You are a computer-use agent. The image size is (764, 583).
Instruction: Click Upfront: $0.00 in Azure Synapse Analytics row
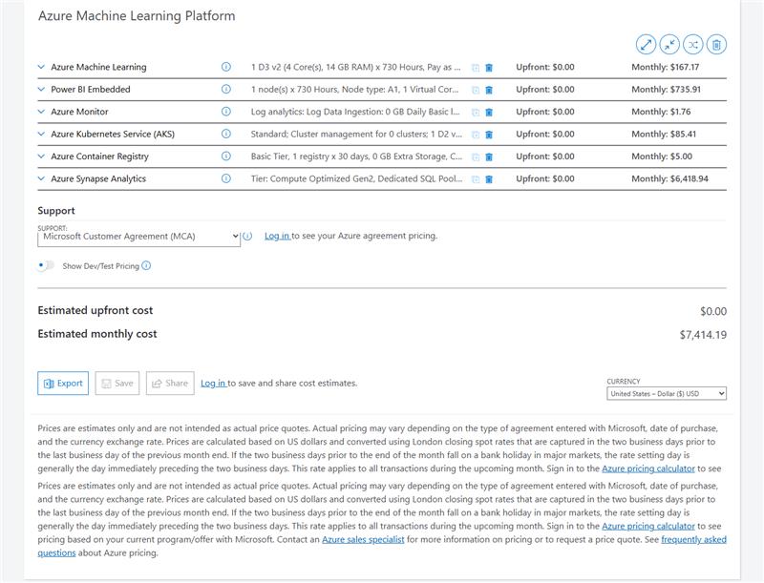pyautogui.click(x=545, y=179)
